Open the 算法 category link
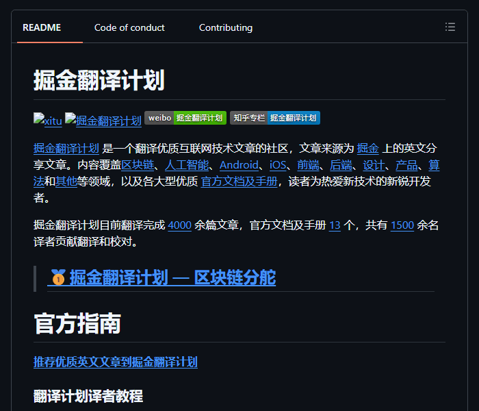Screen dimensions: 479x411 pyautogui.click(x=434, y=165)
